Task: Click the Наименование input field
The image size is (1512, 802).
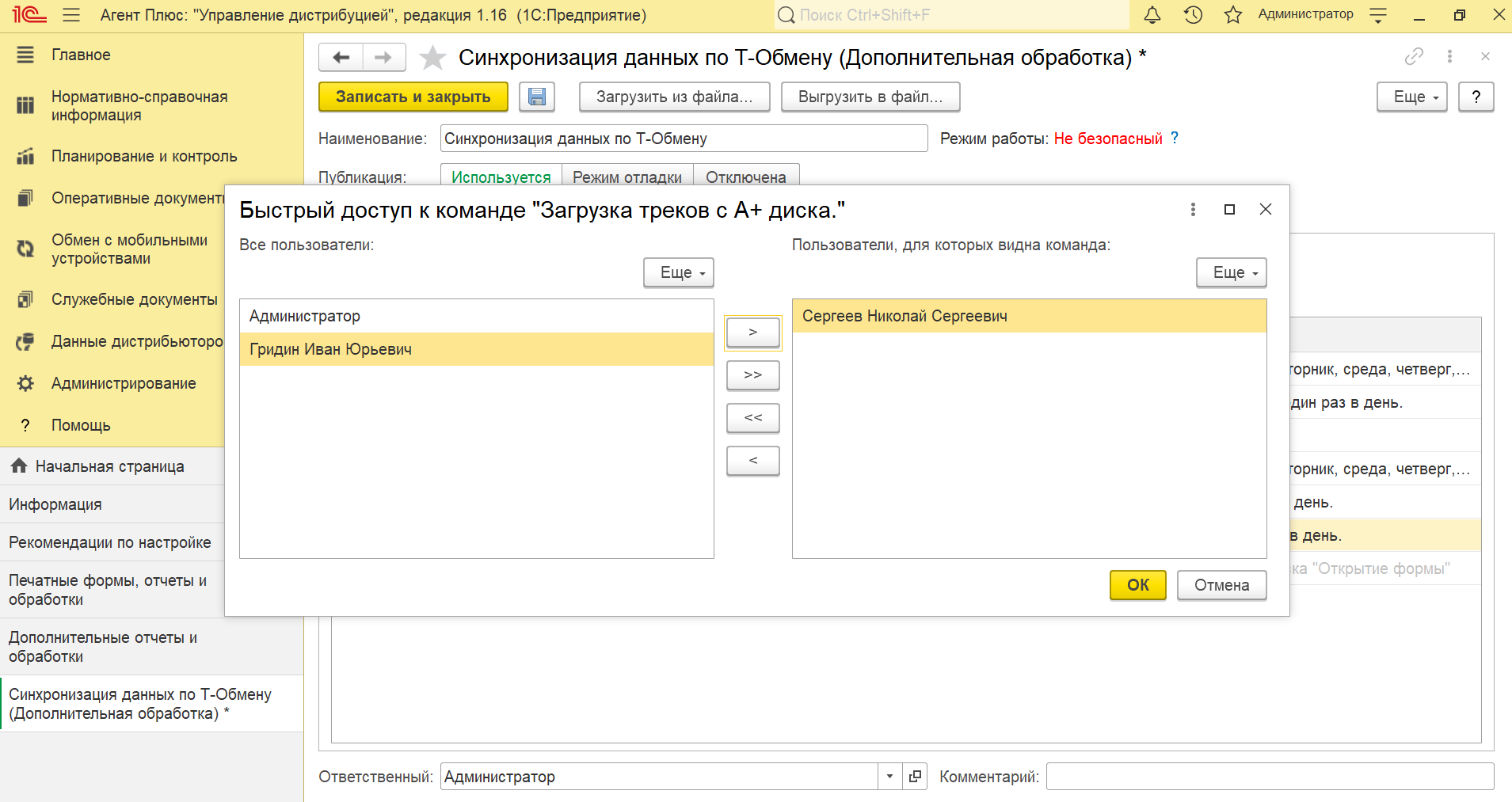Action: pos(684,139)
